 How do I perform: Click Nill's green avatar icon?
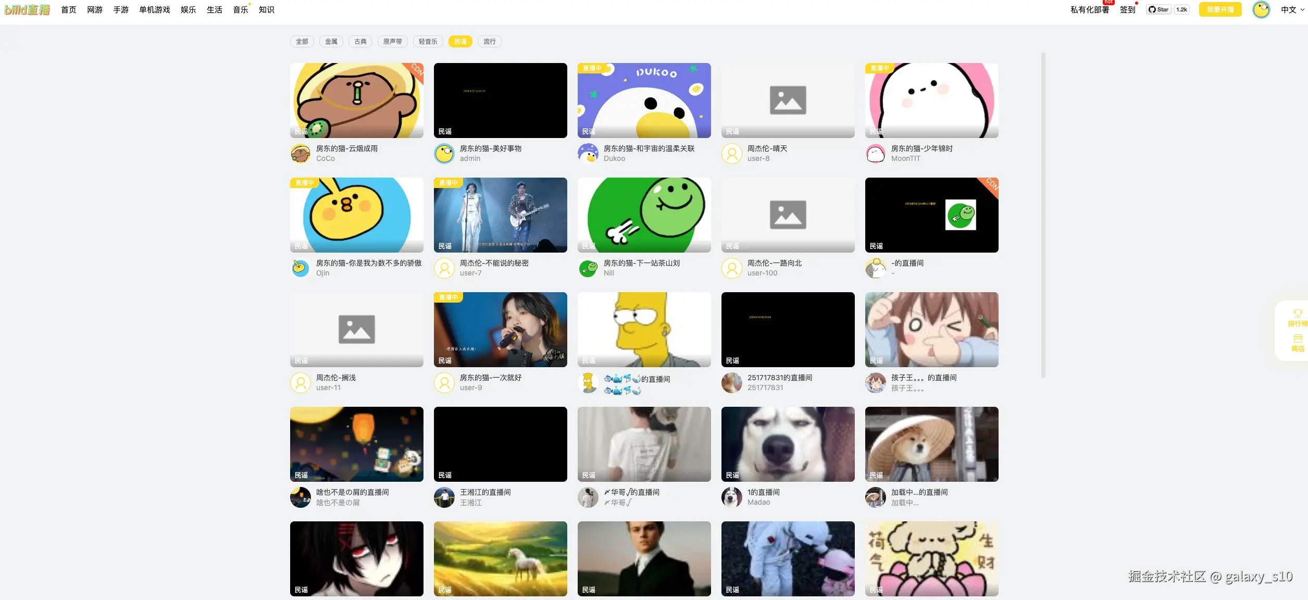[588, 268]
